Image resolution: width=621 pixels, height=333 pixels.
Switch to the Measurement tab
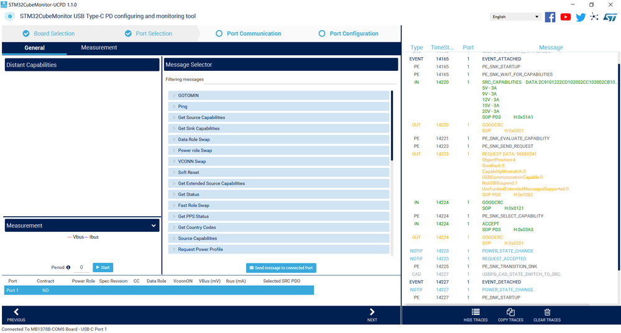coord(99,47)
